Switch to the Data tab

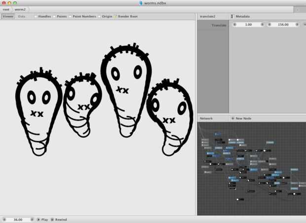coord(21,16)
